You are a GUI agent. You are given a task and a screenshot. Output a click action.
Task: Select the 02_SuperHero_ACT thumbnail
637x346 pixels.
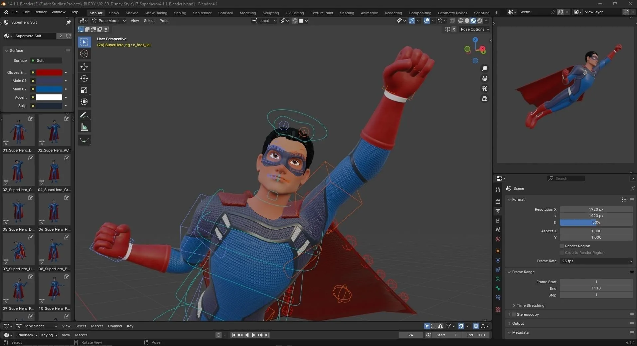tap(54, 131)
